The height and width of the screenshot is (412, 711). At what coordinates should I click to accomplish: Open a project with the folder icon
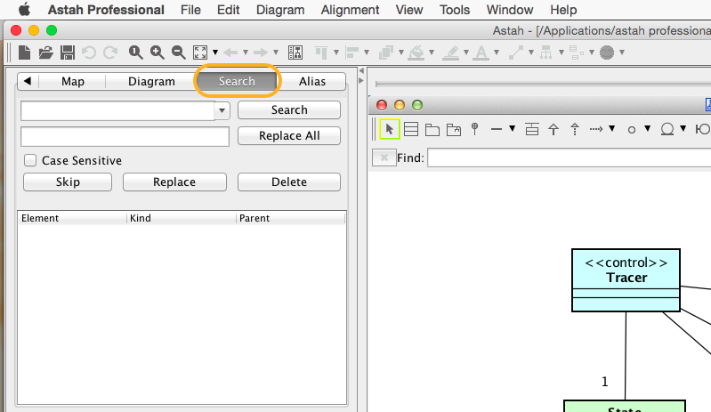click(x=47, y=53)
